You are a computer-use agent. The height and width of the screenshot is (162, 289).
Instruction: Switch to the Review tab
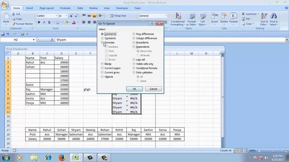93,8
